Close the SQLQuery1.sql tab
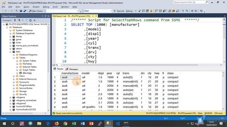Screen dimensions: 227x127 [x=96, y=16]
